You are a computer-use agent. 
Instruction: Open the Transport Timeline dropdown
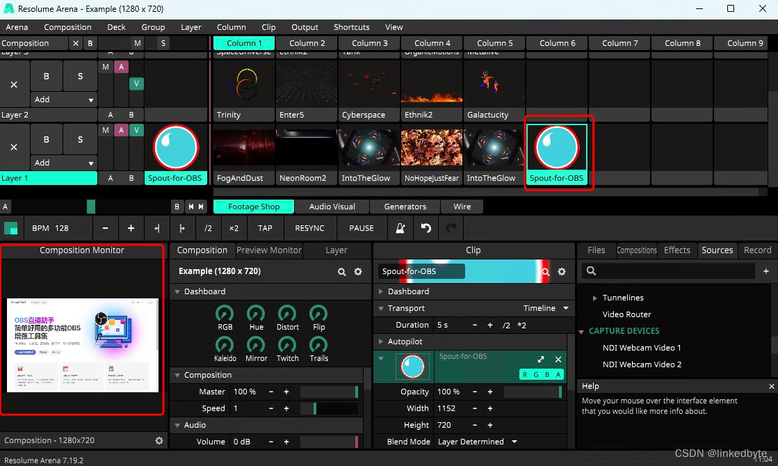[x=546, y=308]
